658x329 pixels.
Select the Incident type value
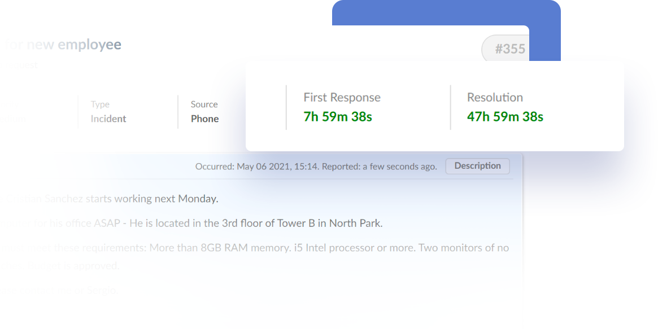click(107, 119)
